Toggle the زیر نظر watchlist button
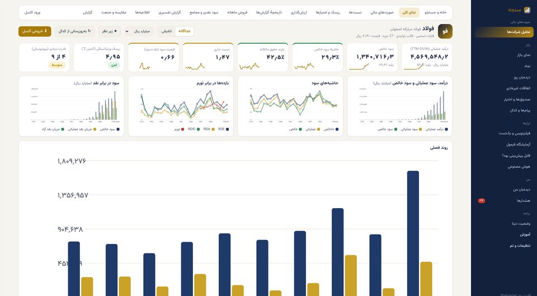Screen dimensions: 537x296 (110, 31)
